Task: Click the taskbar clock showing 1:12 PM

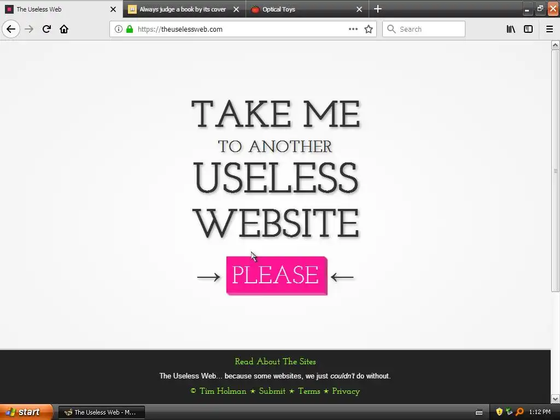Action: click(x=540, y=412)
